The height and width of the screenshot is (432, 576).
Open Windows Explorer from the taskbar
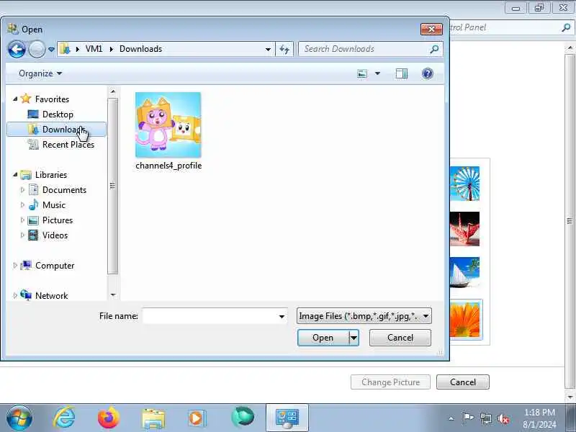click(153, 418)
